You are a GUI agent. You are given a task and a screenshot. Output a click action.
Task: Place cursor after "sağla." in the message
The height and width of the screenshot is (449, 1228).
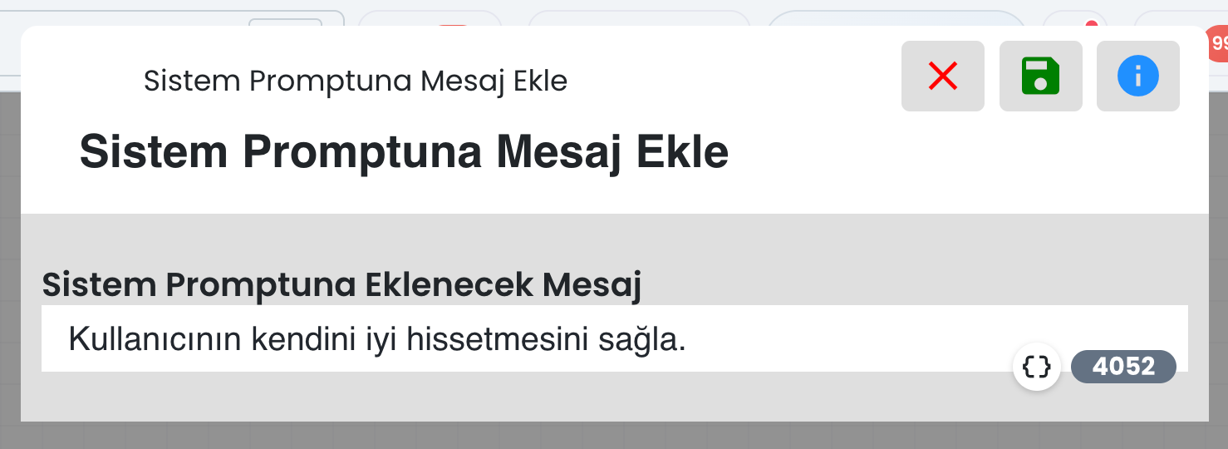[687, 339]
